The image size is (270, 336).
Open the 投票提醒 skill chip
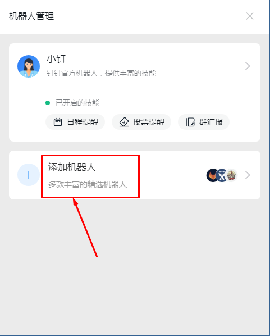[141, 122]
